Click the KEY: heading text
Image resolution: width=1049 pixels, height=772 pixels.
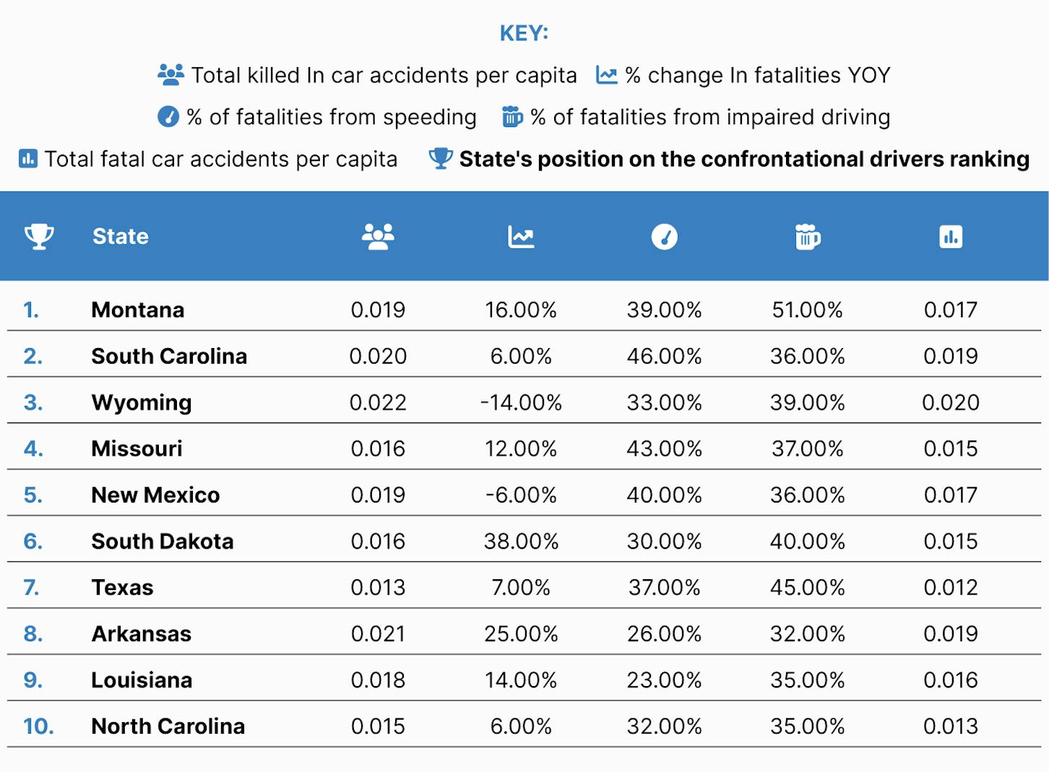[524, 33]
